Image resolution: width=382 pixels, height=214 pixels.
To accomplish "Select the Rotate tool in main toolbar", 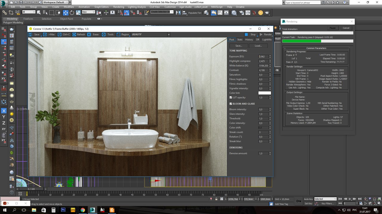I will pyautogui.click(x=72, y=12).
